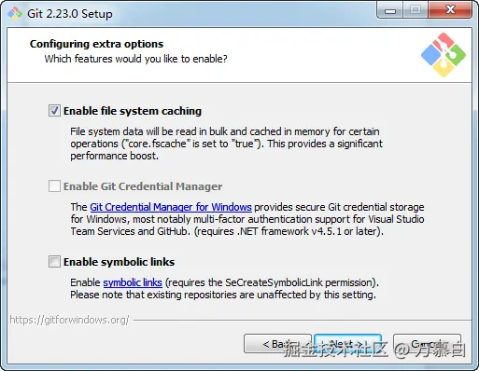Click the core.fscache description paragraph

[226, 144]
